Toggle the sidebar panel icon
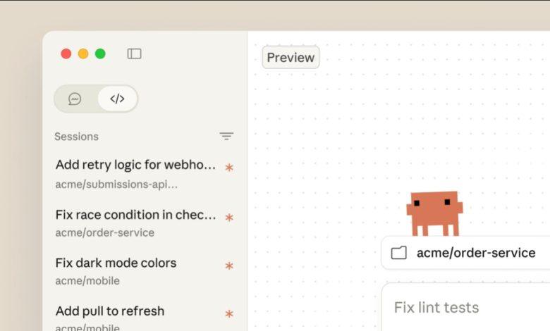This screenshot has height=331, width=550. (134, 54)
